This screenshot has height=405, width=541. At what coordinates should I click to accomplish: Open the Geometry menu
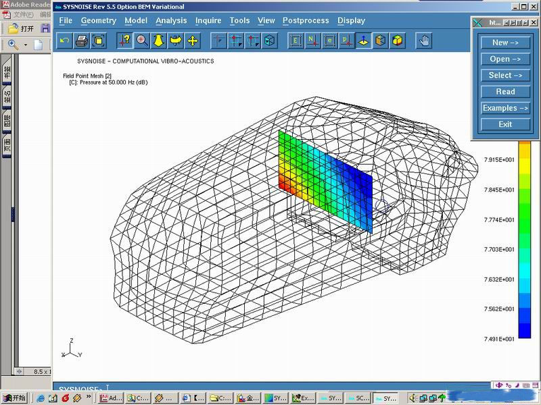pyautogui.click(x=99, y=21)
